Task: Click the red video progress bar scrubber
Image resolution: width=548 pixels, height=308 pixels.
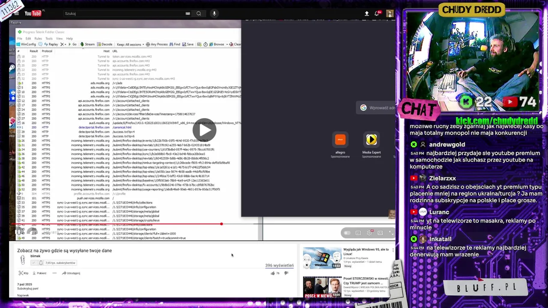Action: click(221, 224)
